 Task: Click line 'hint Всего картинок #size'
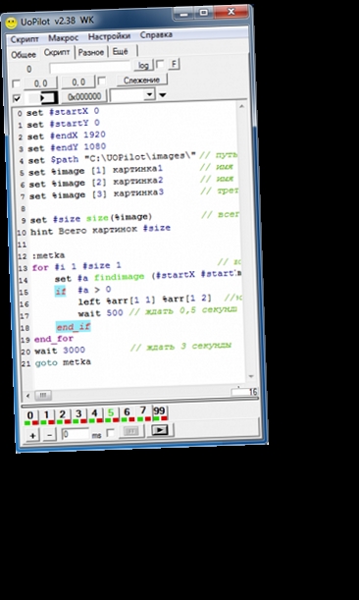[x=101, y=230]
